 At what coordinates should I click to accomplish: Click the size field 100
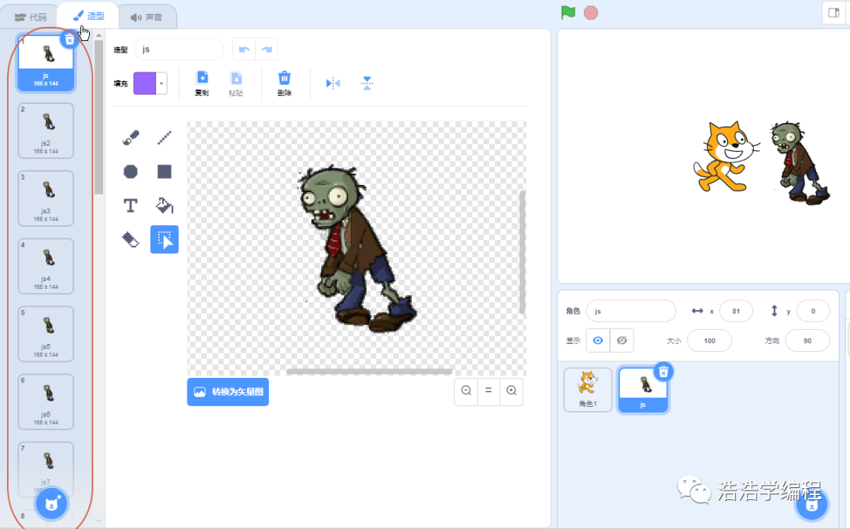(x=709, y=341)
